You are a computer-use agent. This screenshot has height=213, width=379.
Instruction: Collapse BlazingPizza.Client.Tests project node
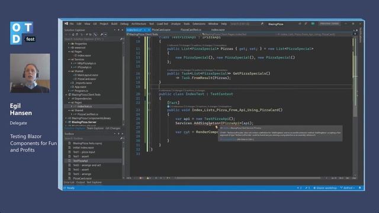(x=66, y=95)
